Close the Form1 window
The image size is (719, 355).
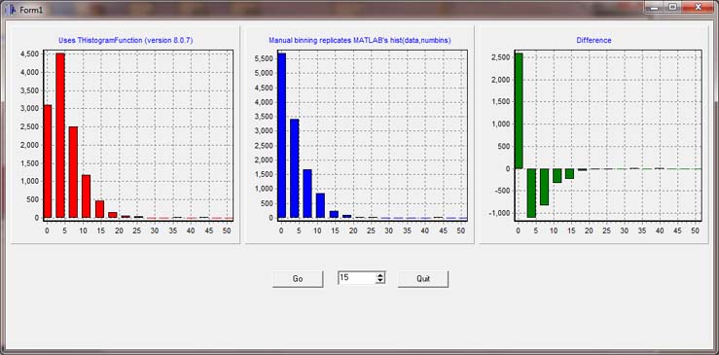(698, 8)
